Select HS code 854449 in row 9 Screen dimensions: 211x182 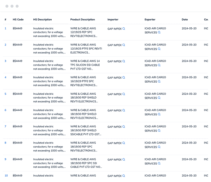(x=17, y=159)
